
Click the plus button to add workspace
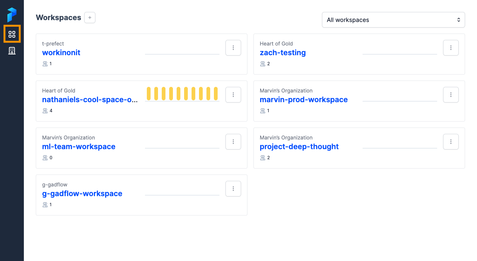pyautogui.click(x=90, y=18)
